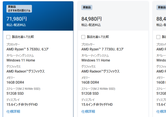Viewport: 166px width, 117px height.
Task: Check compare box on 84,980円 model
Action: click(x=83, y=37)
